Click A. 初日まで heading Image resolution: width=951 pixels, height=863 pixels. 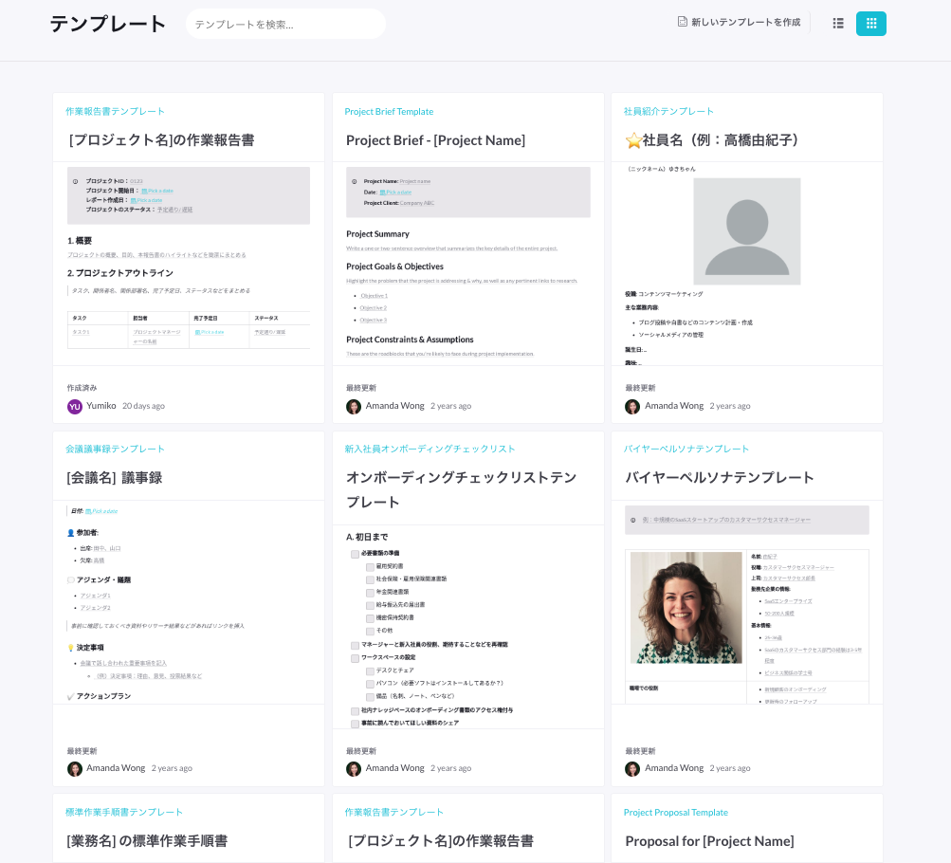[x=367, y=537]
